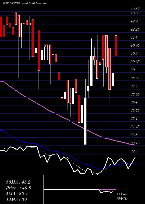The width and height of the screenshot is (145, 204).
Task: Click the 37.05 price axis label
Action: [135, 94]
